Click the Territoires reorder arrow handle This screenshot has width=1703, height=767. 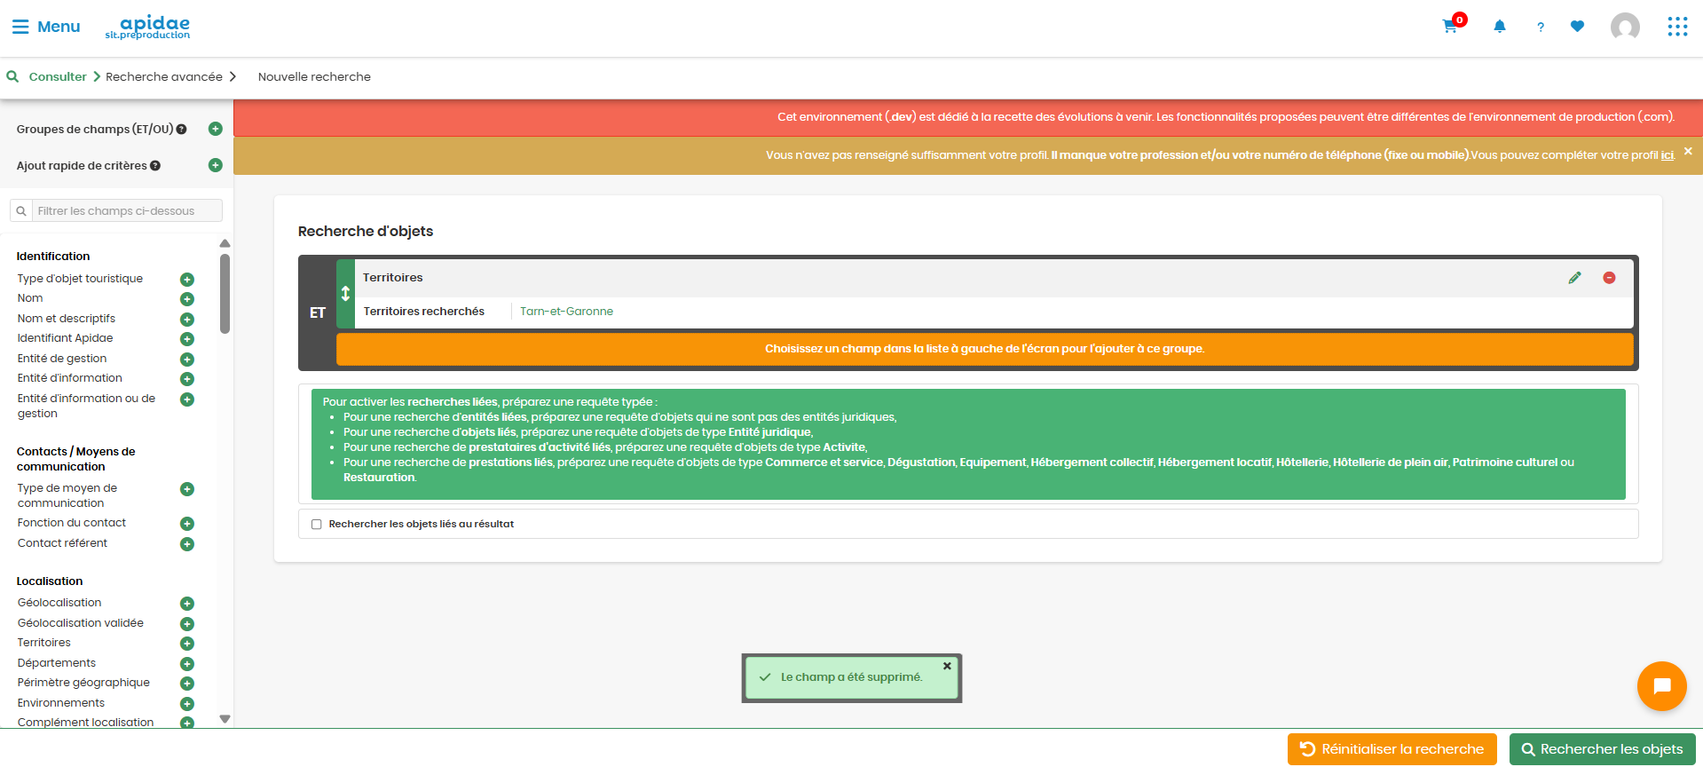point(345,294)
